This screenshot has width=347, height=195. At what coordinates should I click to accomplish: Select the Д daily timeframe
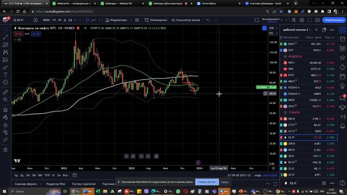tap(65, 20)
